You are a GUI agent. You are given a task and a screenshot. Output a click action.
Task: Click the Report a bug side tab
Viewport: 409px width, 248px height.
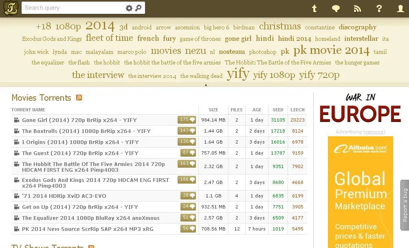pos(405,205)
